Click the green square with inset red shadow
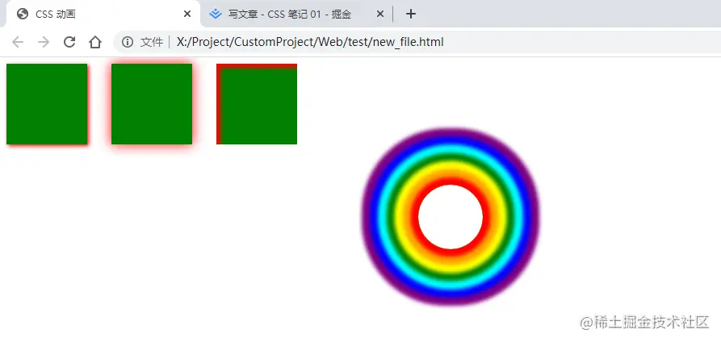The height and width of the screenshot is (342, 721). [x=257, y=104]
